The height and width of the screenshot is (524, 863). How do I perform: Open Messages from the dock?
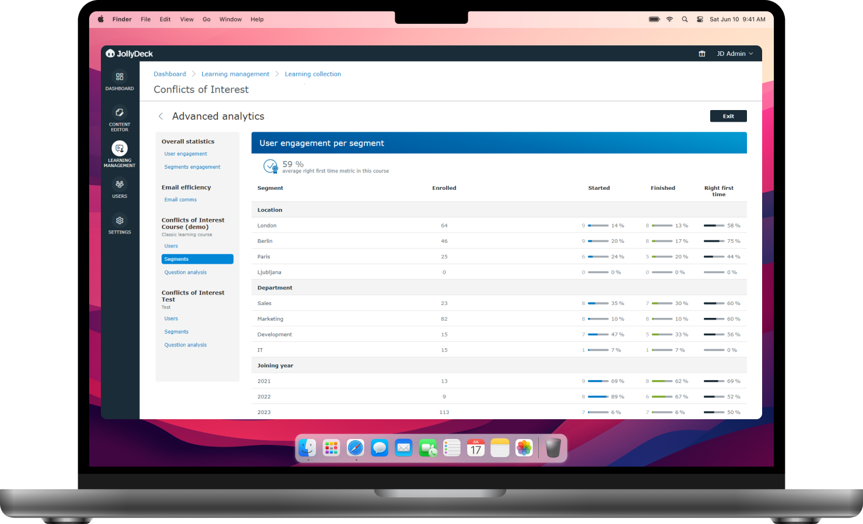(380, 448)
